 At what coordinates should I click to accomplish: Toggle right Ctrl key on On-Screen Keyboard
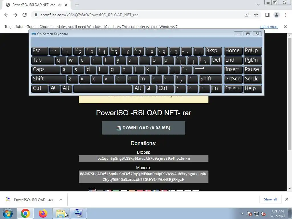[166, 89]
